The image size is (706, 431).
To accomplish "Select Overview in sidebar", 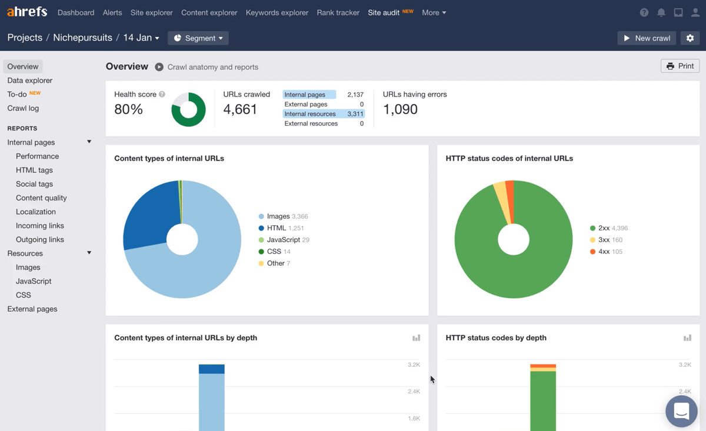I will 23,66.
